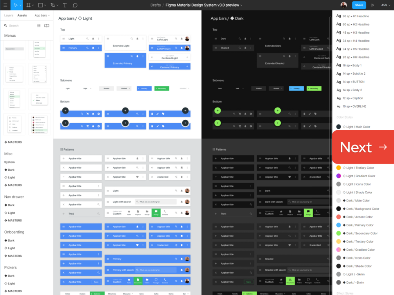
Task: Click the dark FAB in first Light bottom bar
Action: [65, 111]
